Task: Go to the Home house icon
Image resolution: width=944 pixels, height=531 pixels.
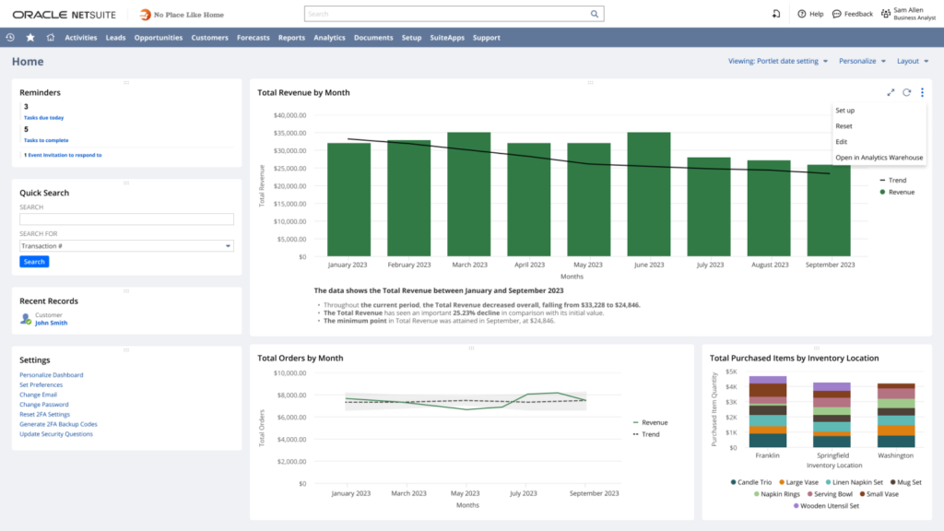Action: click(x=50, y=38)
